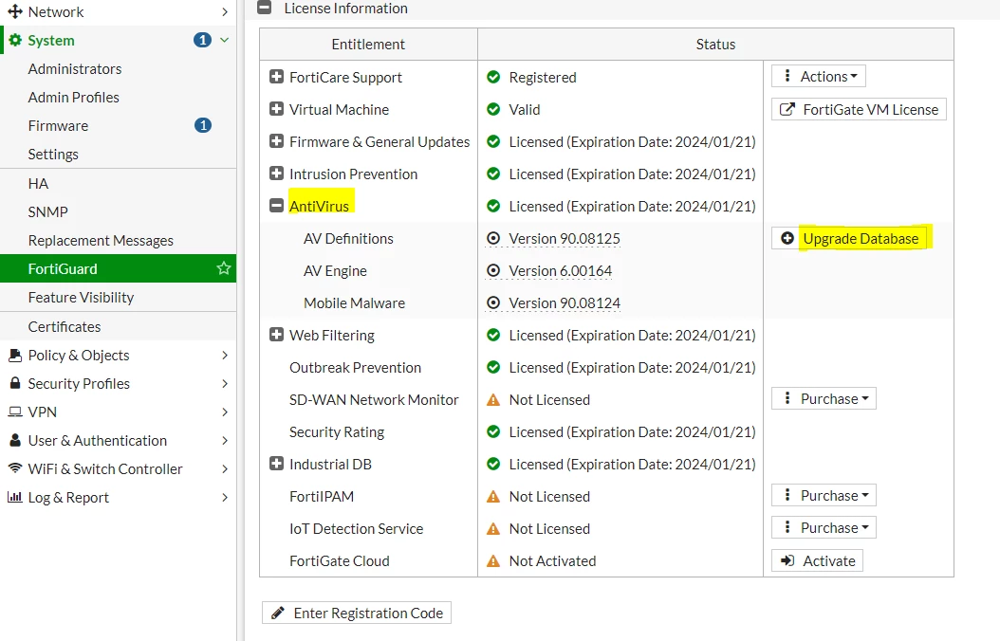Screen dimensions: 1000x641
Task: Expand the Virtual Machine entitlement row
Action: 276,109
